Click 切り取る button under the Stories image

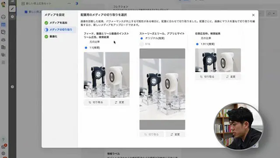tap(151, 134)
